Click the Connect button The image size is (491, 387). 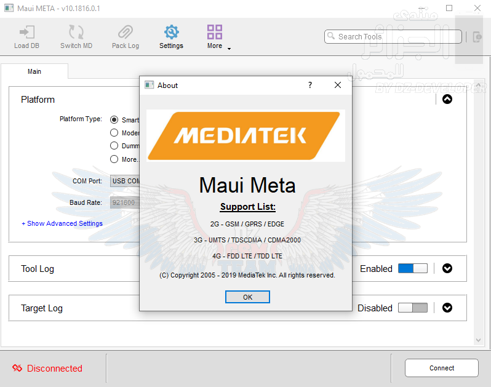[x=442, y=368]
